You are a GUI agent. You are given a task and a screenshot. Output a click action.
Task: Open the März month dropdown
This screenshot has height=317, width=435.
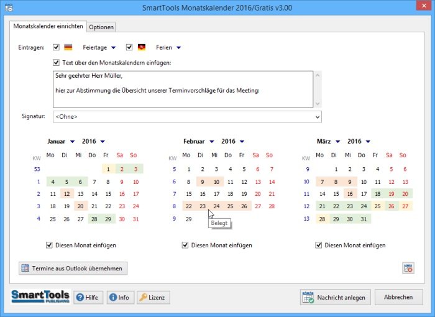(x=337, y=142)
